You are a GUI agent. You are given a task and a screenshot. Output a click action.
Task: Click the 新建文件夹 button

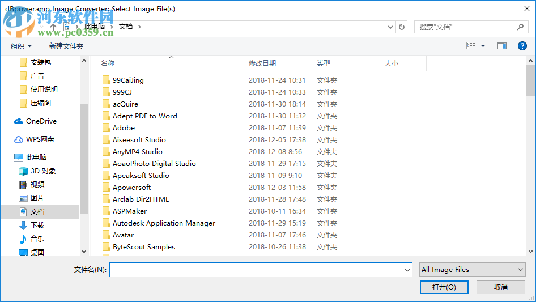(x=66, y=46)
